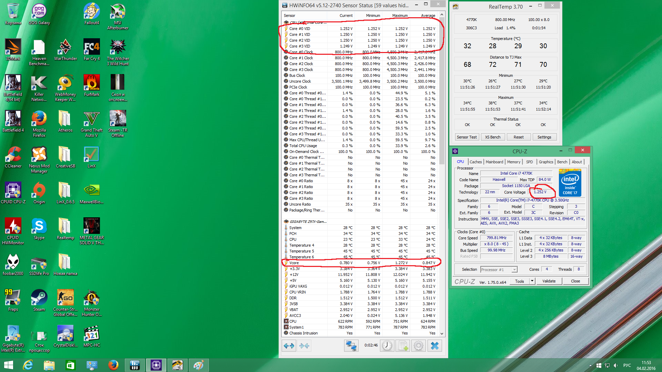Open HWiNFO remote network monitors icon
662x372 pixels.
tap(351, 345)
